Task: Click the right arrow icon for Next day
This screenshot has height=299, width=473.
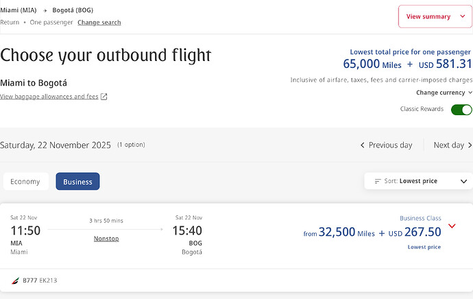Action: click(x=470, y=145)
